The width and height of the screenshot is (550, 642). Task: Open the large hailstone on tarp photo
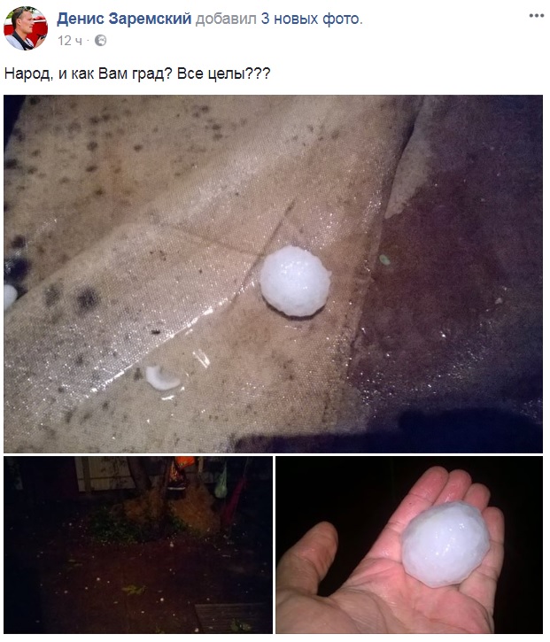click(273, 274)
